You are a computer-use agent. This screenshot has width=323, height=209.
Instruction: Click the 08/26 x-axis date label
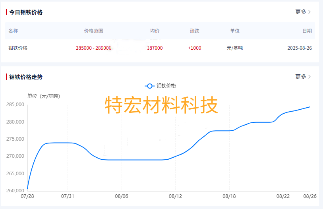point(310,196)
